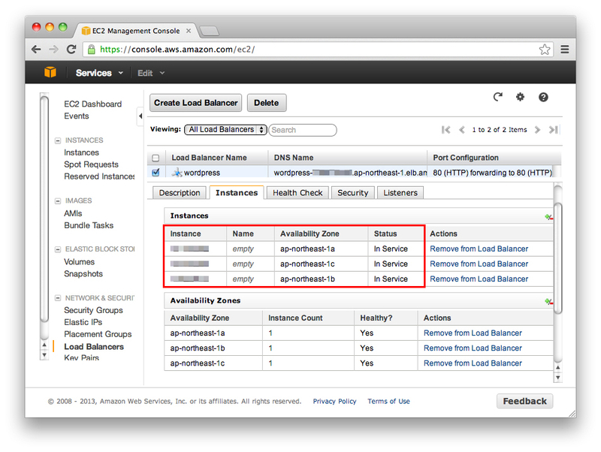Open the Terms of Use link
Image resolution: width=601 pixels, height=452 pixels.
(388, 402)
